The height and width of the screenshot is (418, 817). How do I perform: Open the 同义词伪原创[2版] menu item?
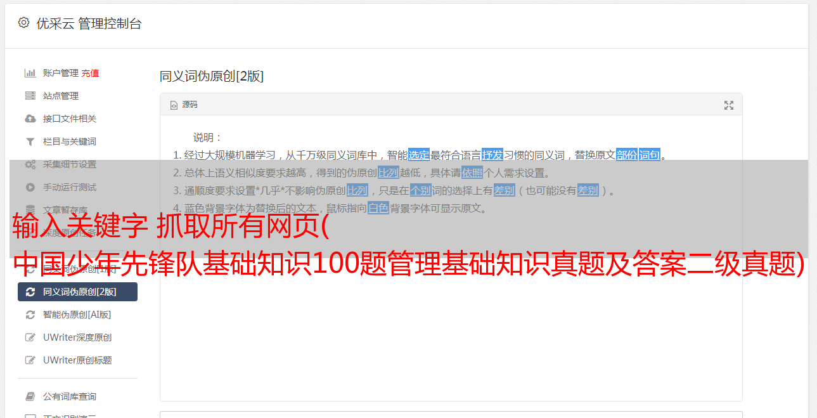click(x=77, y=292)
